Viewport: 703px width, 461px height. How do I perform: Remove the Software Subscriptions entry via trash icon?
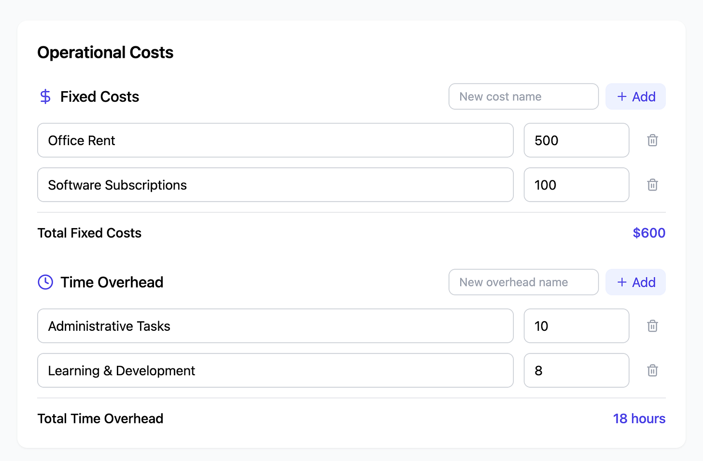pos(652,185)
